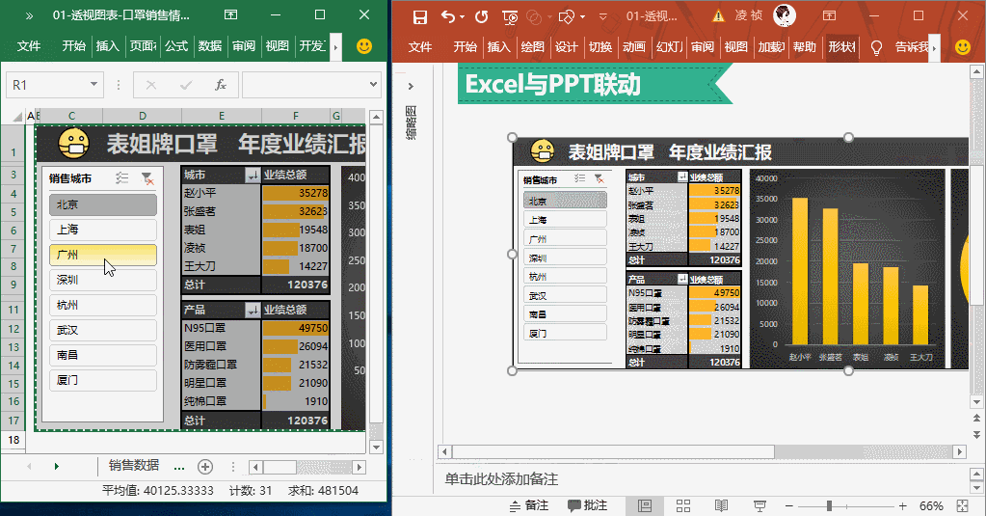This screenshot has width=986, height=516.
Task: Click Excel sheet tabs ellipsis
Action: coord(179,468)
